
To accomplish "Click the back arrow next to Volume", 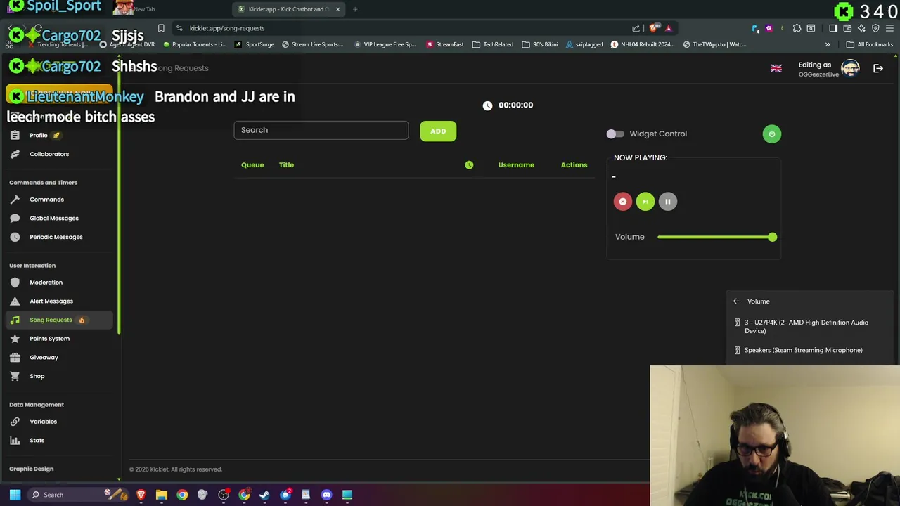I will (736, 301).
